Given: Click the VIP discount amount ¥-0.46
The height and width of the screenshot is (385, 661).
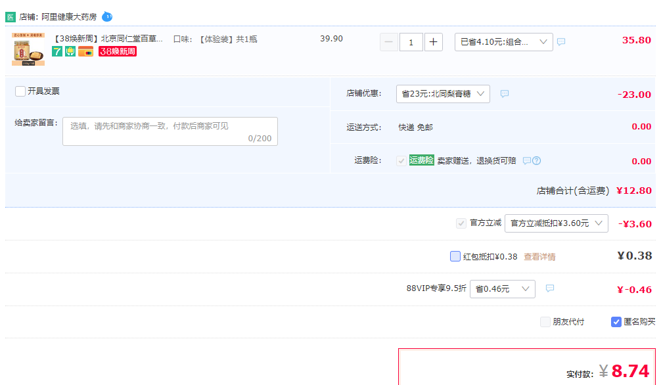Looking at the screenshot, I should pyautogui.click(x=635, y=290).
